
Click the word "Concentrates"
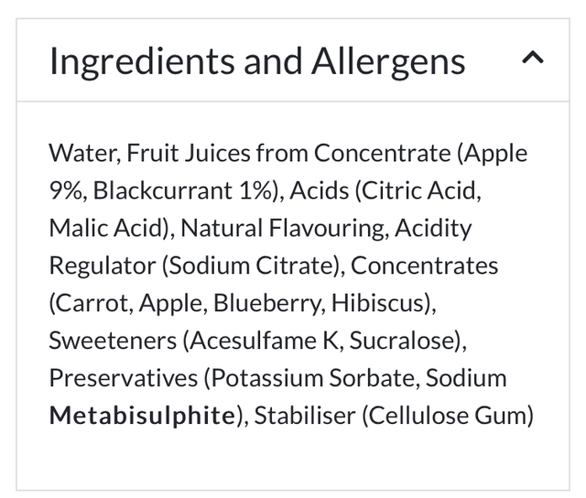pos(425,265)
